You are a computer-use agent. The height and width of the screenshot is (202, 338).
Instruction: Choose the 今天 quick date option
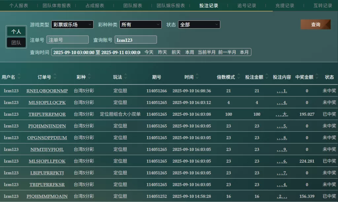149,52
